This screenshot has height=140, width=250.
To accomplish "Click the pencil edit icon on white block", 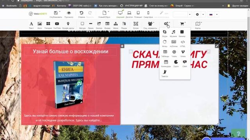I will coord(217,46).
